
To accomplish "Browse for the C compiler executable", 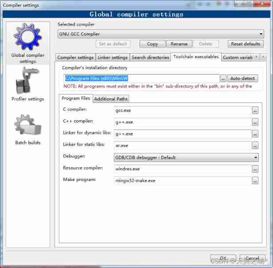I will (255, 110).
